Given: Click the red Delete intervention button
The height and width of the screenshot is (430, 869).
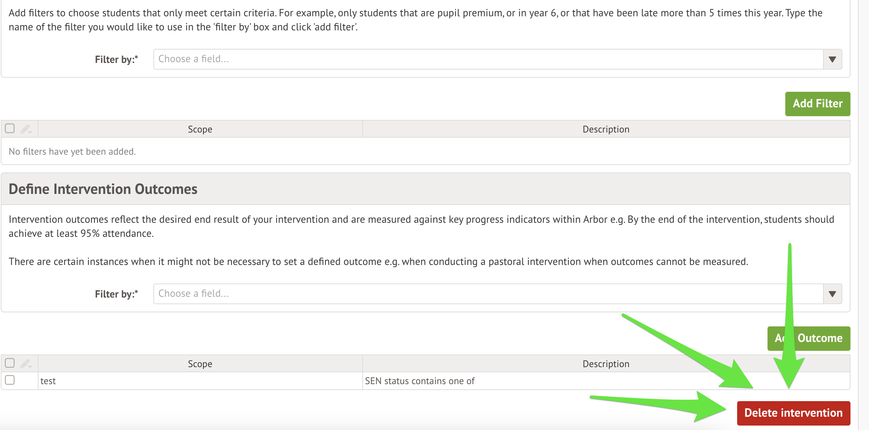Looking at the screenshot, I should pos(793,413).
